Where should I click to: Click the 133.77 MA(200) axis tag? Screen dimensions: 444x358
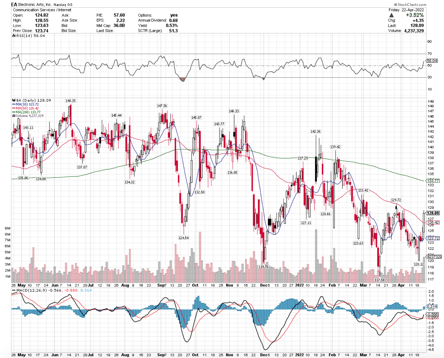tap(433, 181)
